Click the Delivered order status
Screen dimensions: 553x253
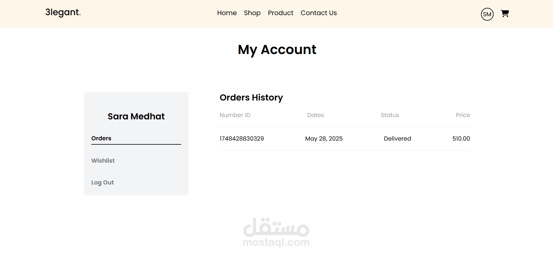click(397, 139)
